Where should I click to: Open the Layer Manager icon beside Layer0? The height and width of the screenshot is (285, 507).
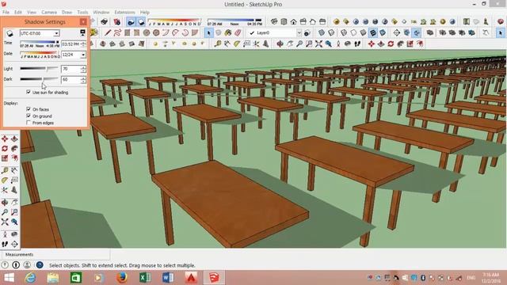[x=307, y=32]
